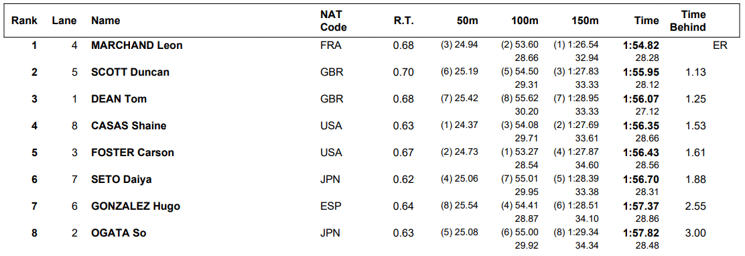
Task: Select swimmer name SCOTT Duncan
Action: [x=130, y=72]
